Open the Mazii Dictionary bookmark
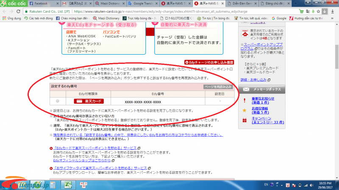This screenshot has height=190, width=339. tap(106, 18)
